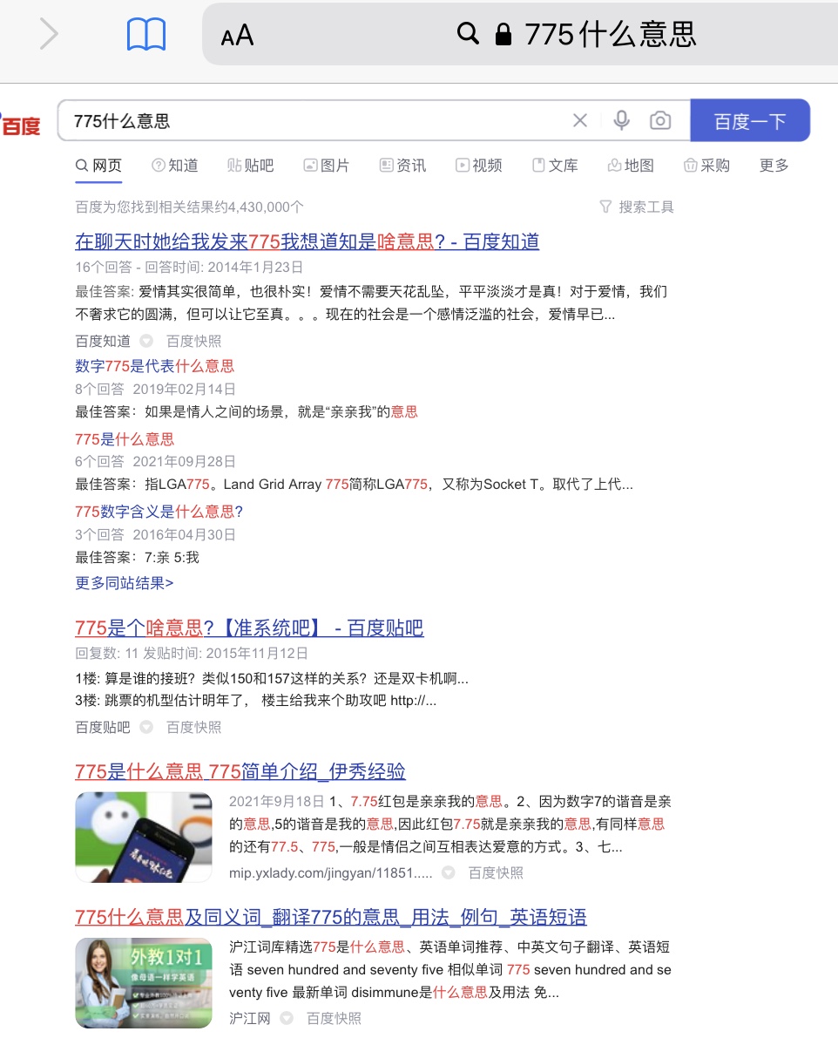Open 搜索工具 filter options
This screenshot has width=838, height=1045.
click(x=637, y=207)
